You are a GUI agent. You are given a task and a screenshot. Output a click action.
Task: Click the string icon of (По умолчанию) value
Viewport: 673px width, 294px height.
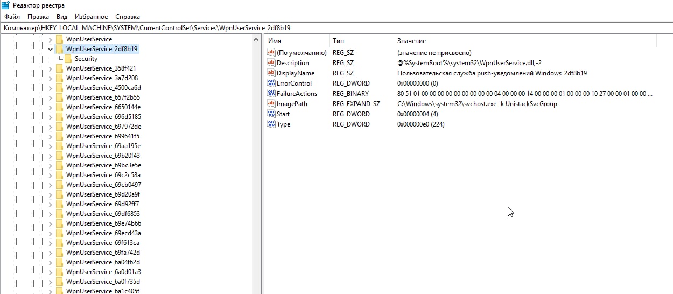point(271,53)
